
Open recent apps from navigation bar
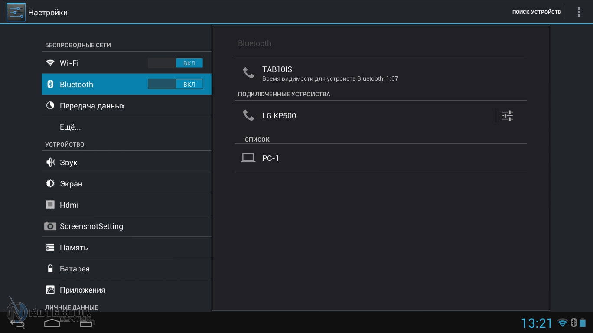point(87,323)
